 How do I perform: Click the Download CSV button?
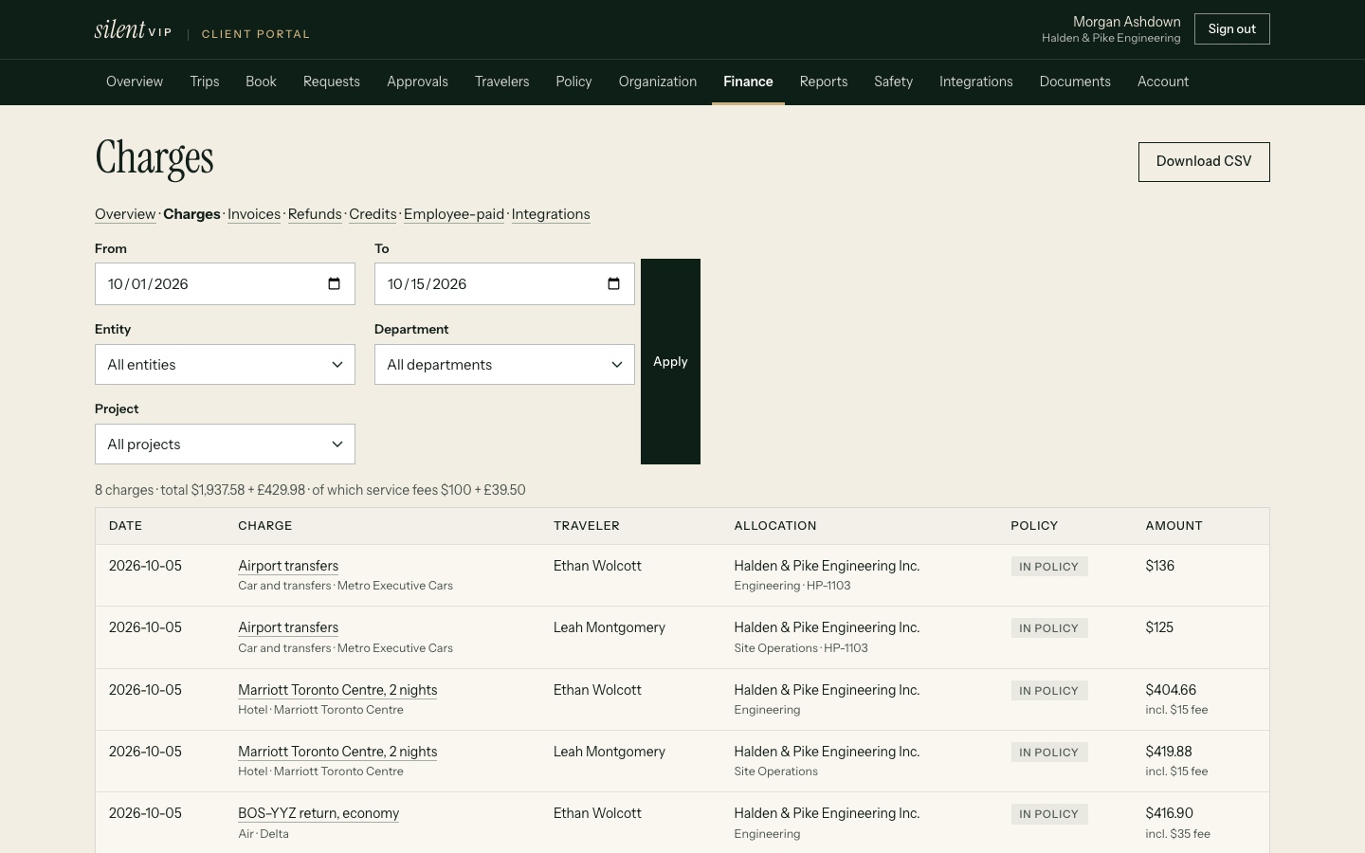pos(1204,162)
